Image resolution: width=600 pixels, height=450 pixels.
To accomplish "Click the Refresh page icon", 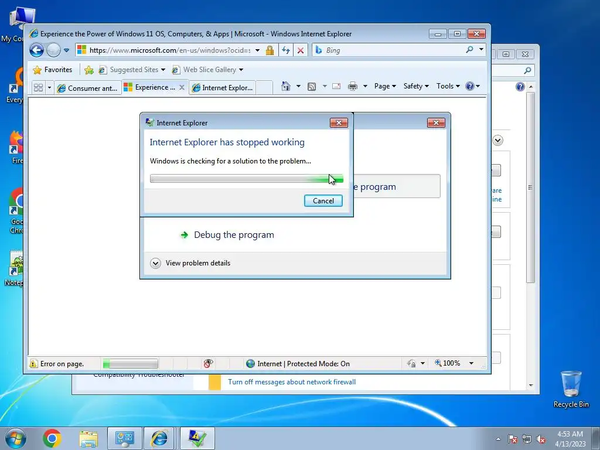I will (286, 50).
